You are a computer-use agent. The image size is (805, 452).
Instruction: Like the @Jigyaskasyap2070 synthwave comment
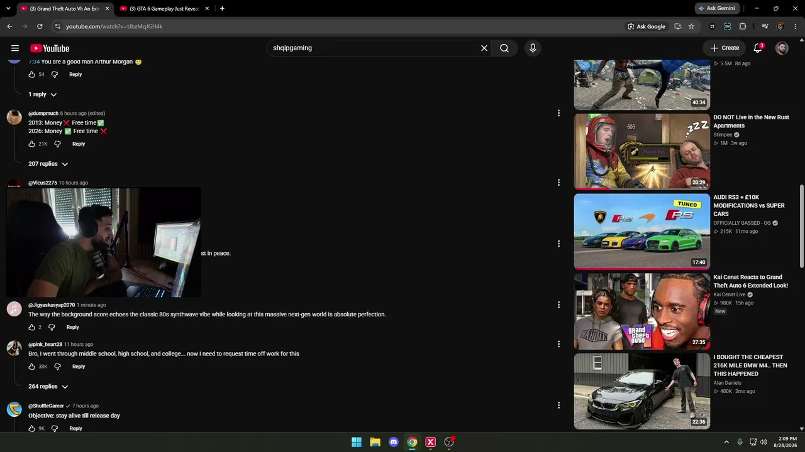[31, 327]
